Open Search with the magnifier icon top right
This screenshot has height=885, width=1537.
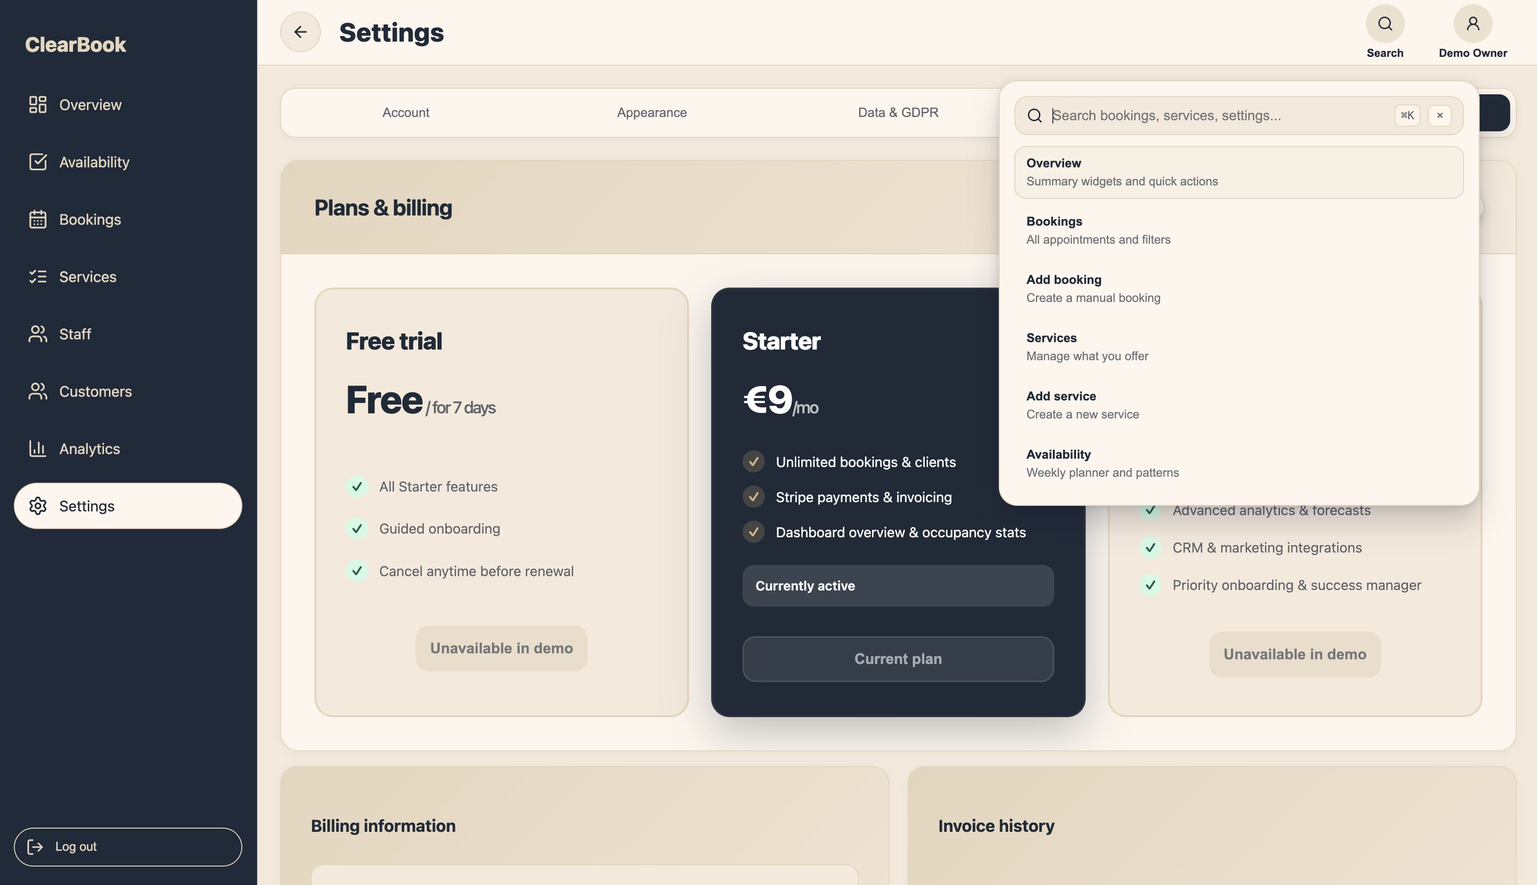(1384, 25)
